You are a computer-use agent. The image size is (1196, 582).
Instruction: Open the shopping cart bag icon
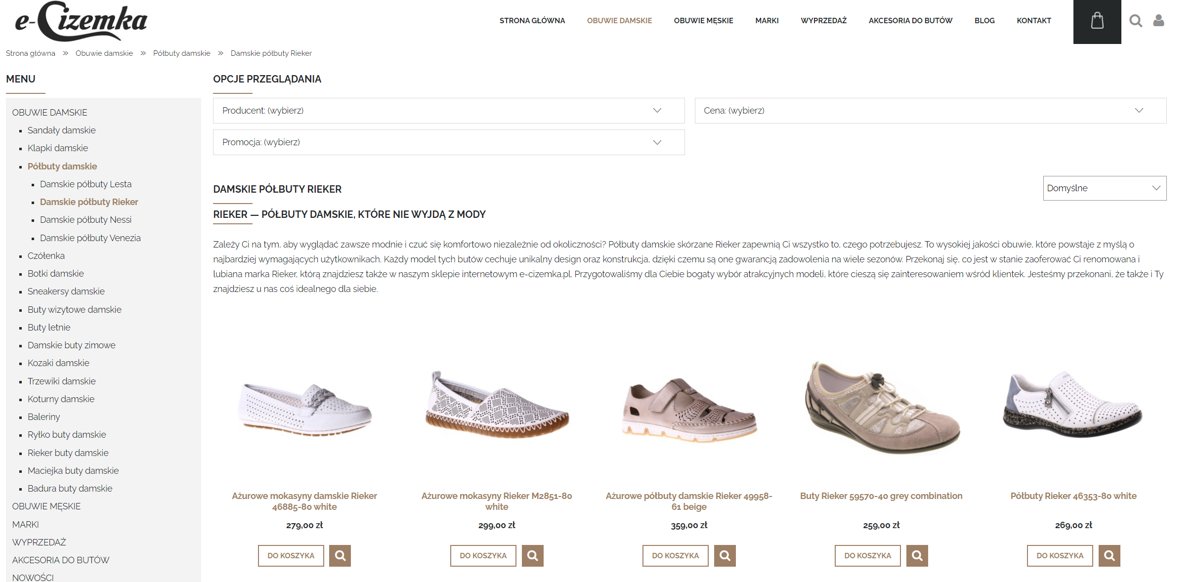pyautogui.click(x=1097, y=21)
